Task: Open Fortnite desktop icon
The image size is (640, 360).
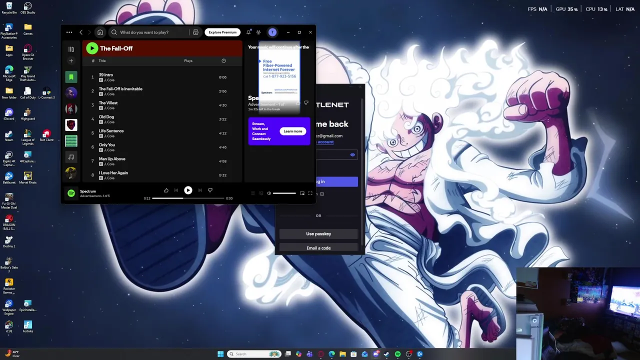Action: click(28, 326)
